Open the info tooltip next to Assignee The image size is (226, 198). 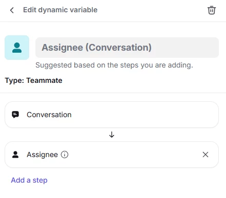click(65, 155)
